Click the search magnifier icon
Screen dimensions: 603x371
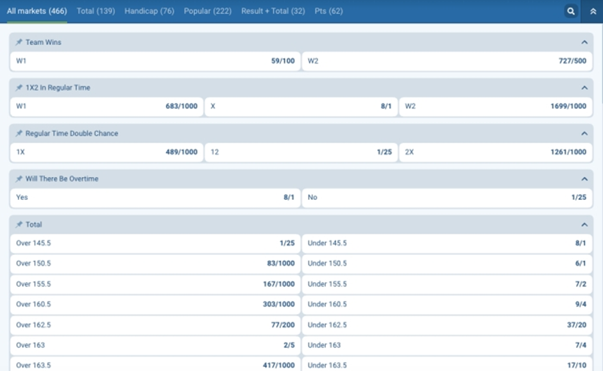tap(571, 12)
